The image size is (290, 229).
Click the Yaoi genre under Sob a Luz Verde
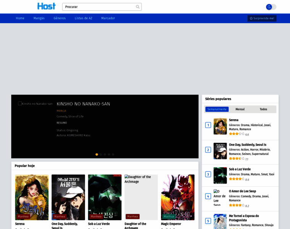(x=272, y=174)
